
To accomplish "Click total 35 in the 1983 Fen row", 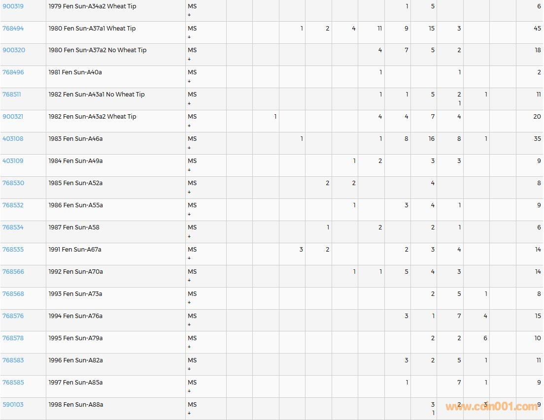I will tap(537, 139).
